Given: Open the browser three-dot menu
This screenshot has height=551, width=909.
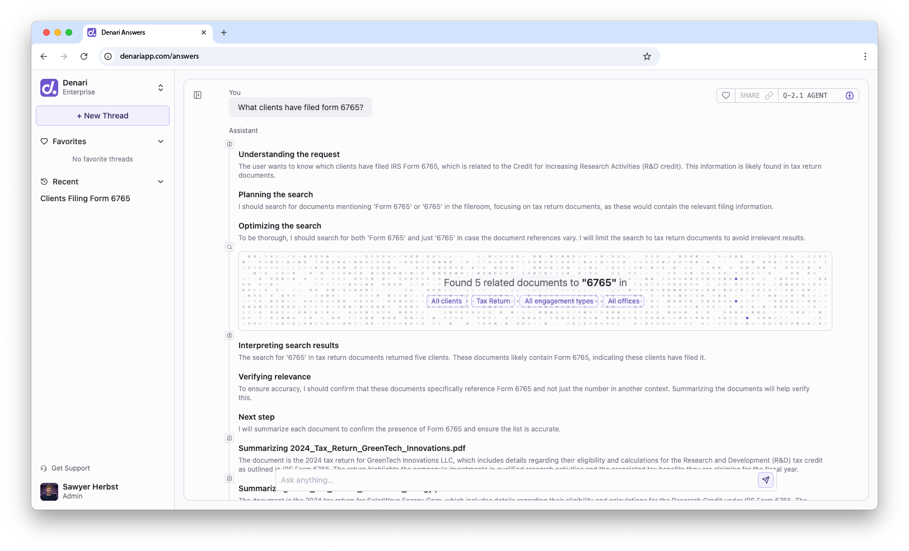Looking at the screenshot, I should (865, 56).
